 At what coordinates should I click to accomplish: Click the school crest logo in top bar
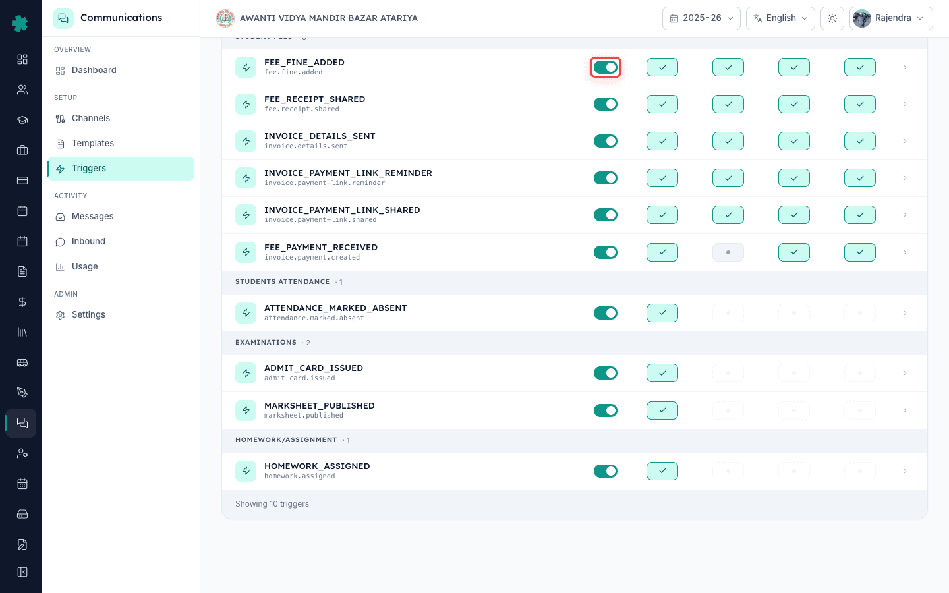[225, 18]
